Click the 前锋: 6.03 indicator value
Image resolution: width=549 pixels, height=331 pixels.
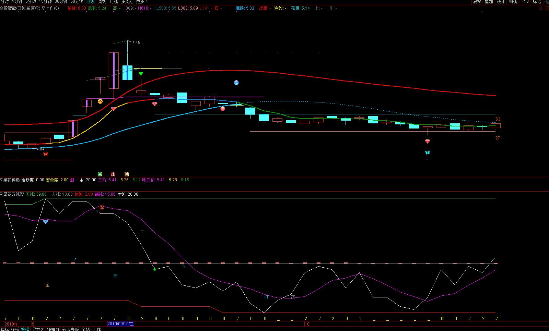[77, 8]
